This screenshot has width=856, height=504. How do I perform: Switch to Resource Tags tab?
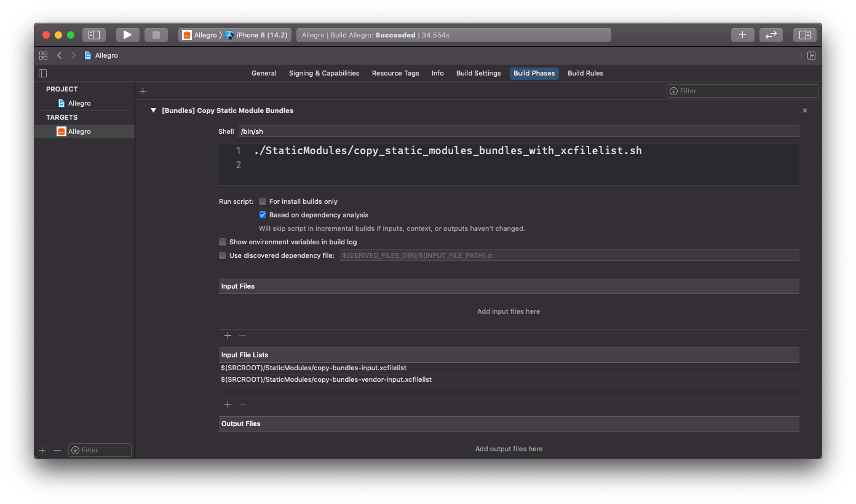click(x=395, y=73)
